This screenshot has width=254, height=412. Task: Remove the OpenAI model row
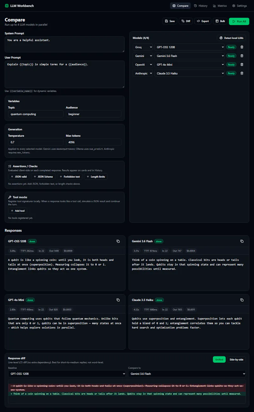pyautogui.click(x=242, y=64)
